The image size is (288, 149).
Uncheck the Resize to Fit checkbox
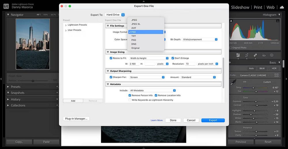pos(111,58)
